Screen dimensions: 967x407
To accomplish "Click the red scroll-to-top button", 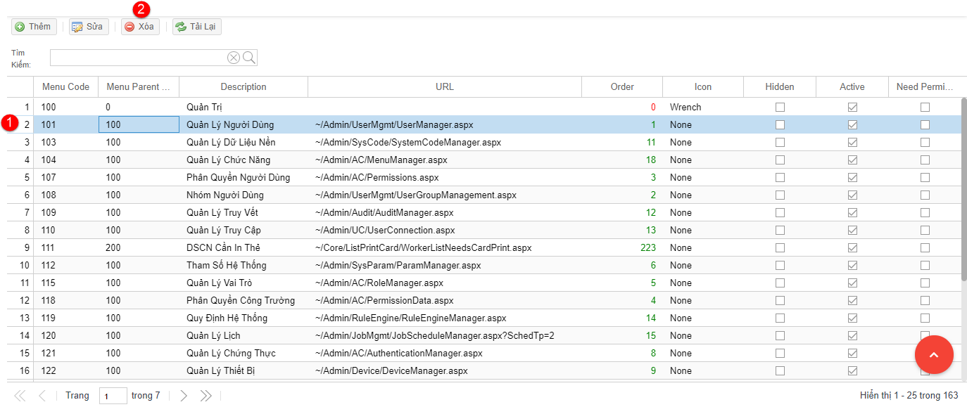I will point(933,355).
